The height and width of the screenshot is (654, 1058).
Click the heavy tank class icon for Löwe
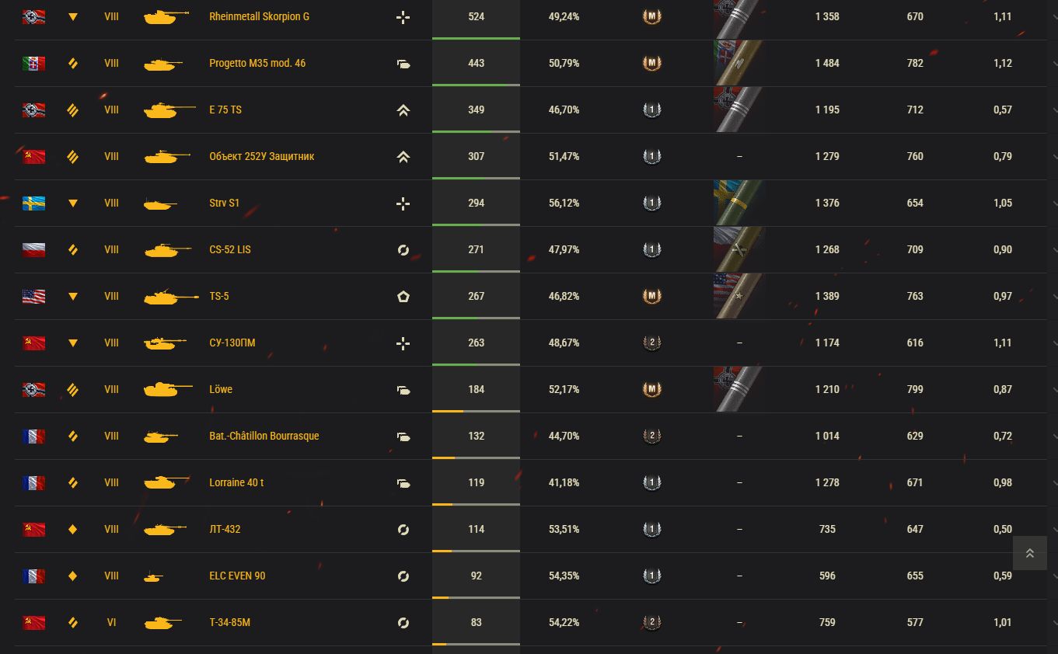[x=73, y=389]
